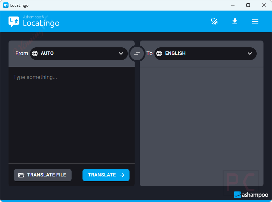Click the 'From' label
The height and width of the screenshot is (202, 272).
(x=22, y=53)
